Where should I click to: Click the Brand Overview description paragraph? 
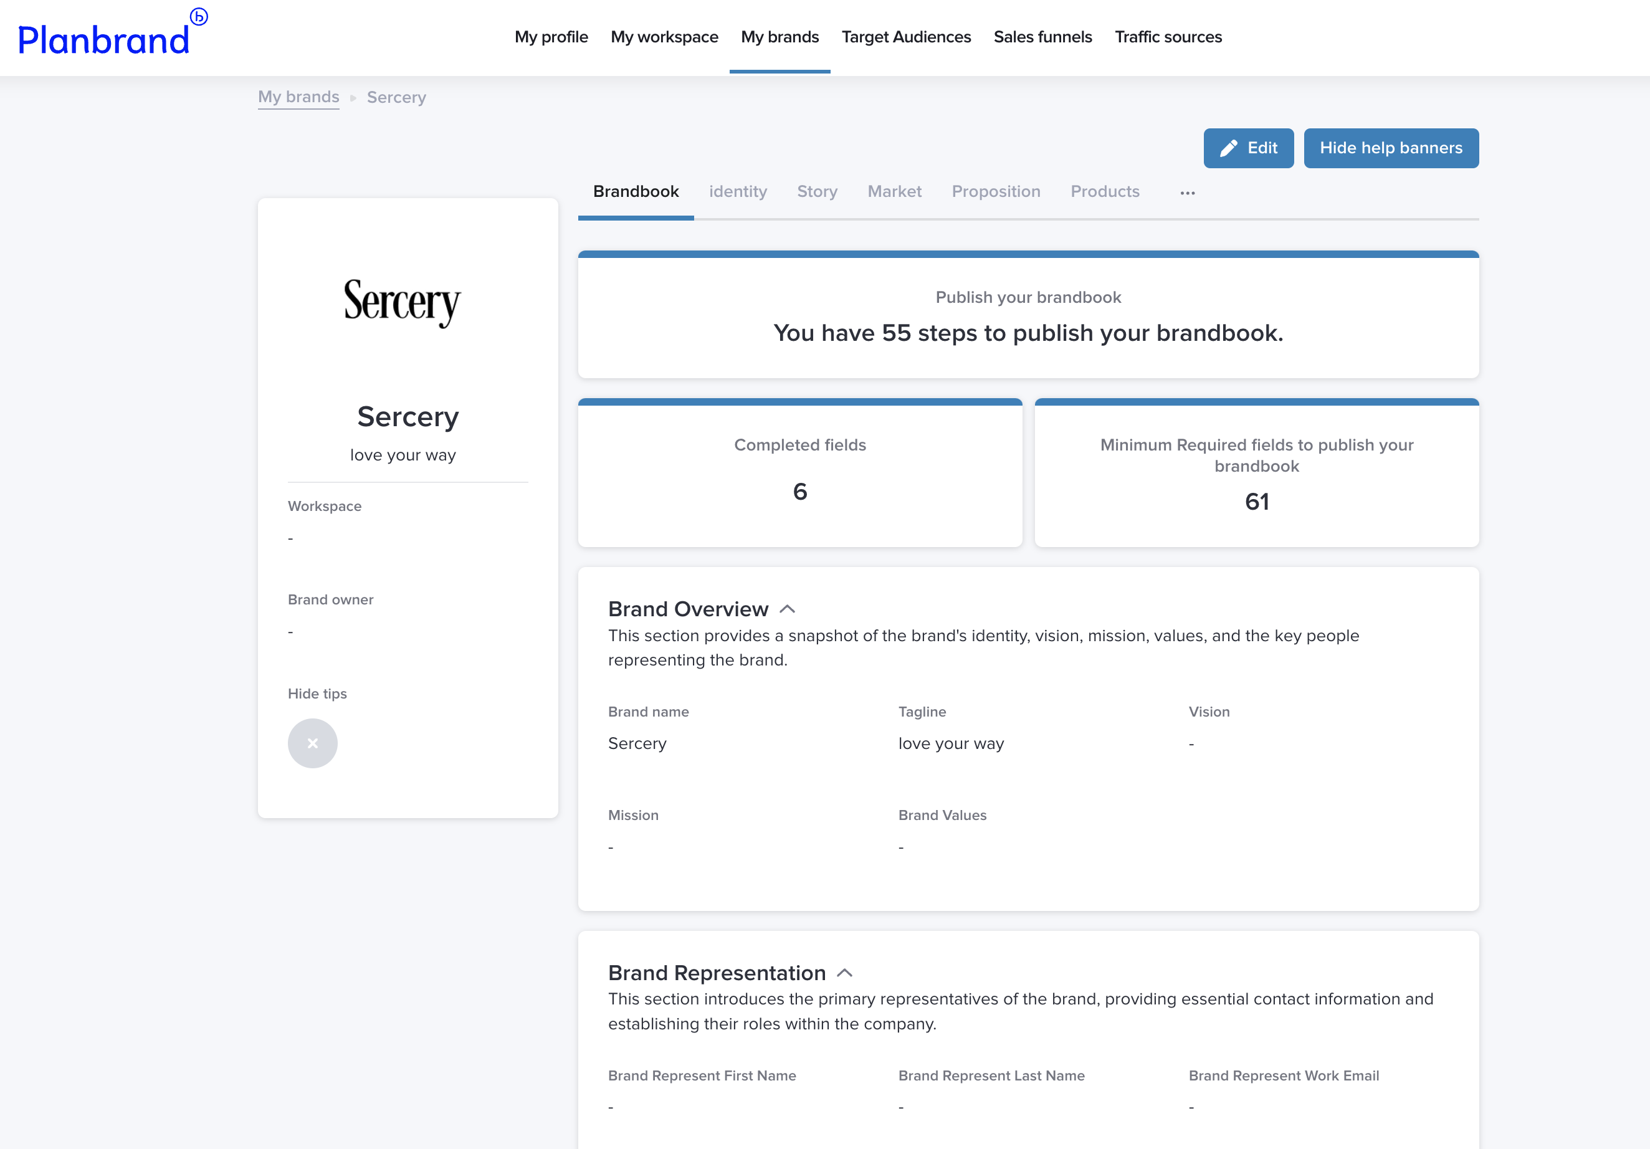(x=984, y=648)
